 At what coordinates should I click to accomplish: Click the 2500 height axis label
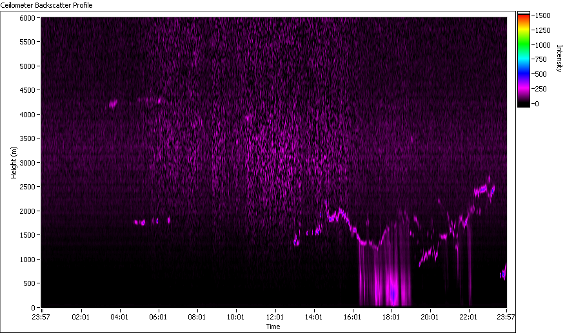[x=27, y=187]
